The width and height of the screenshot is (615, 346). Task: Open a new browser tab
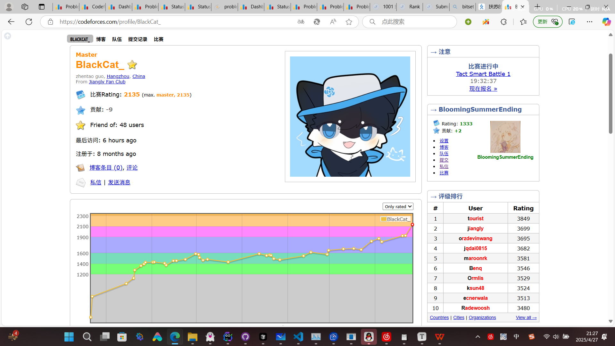coord(537,7)
